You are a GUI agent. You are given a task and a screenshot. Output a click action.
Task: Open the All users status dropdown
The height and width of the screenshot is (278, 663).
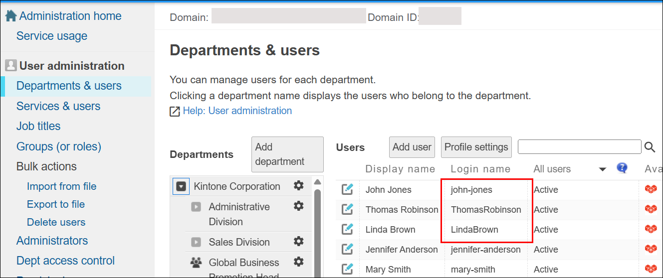[x=602, y=169]
